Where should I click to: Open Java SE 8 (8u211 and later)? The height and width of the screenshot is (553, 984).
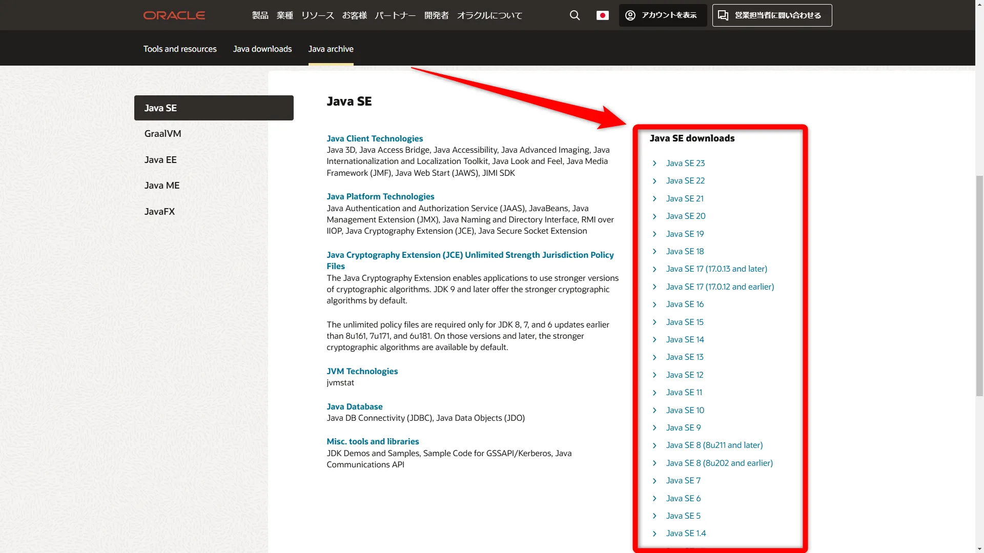click(714, 445)
